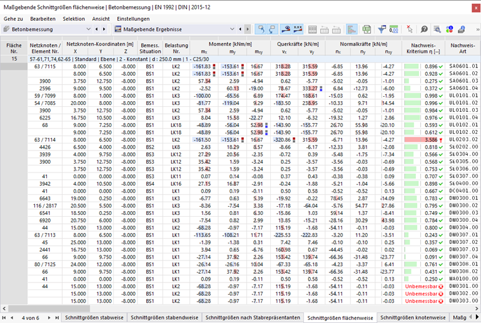Open the Selektion menu
The width and height of the screenshot is (481, 323).
tap(73, 19)
